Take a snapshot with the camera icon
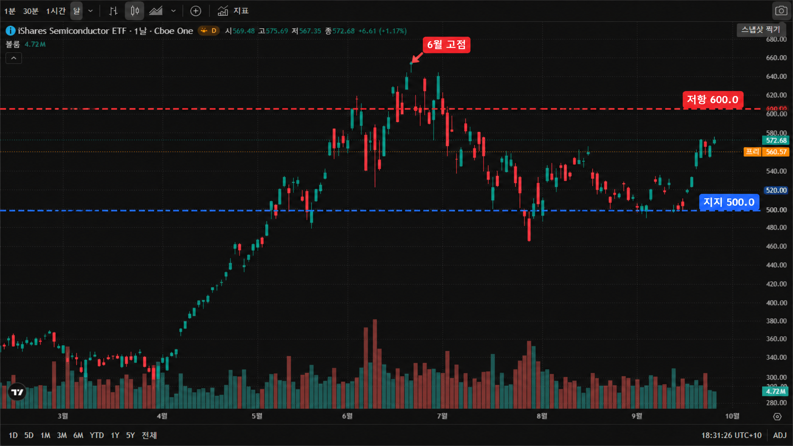 pyautogui.click(x=781, y=11)
